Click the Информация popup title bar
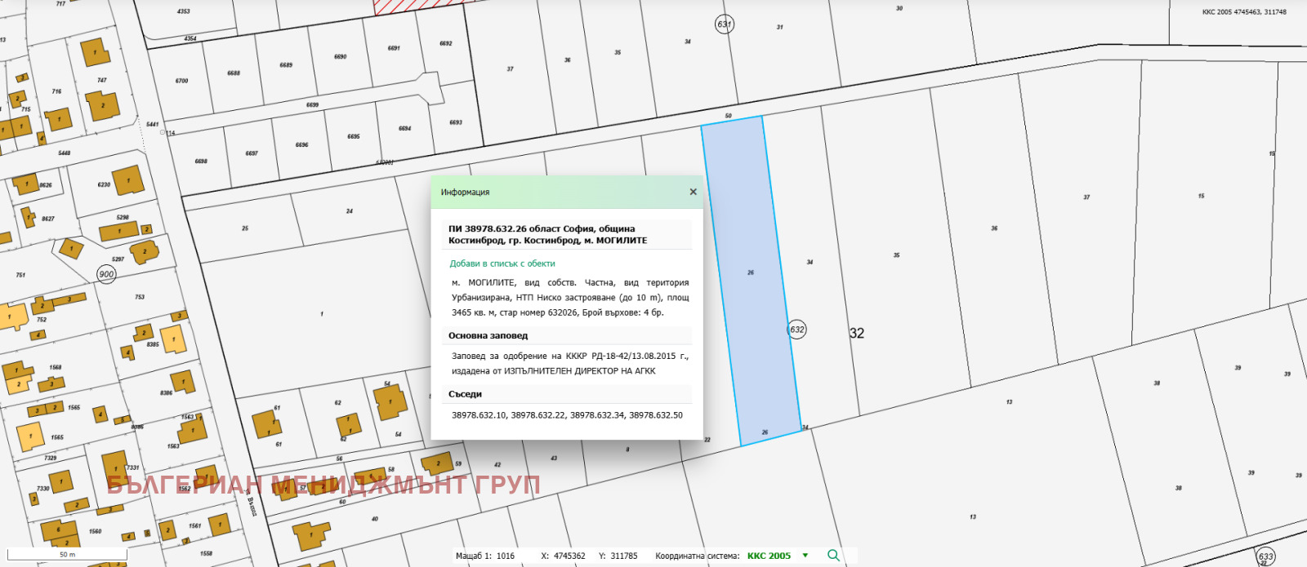 (x=555, y=192)
